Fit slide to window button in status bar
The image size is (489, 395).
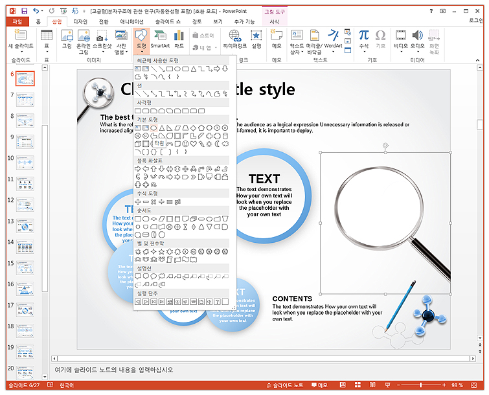click(473, 385)
